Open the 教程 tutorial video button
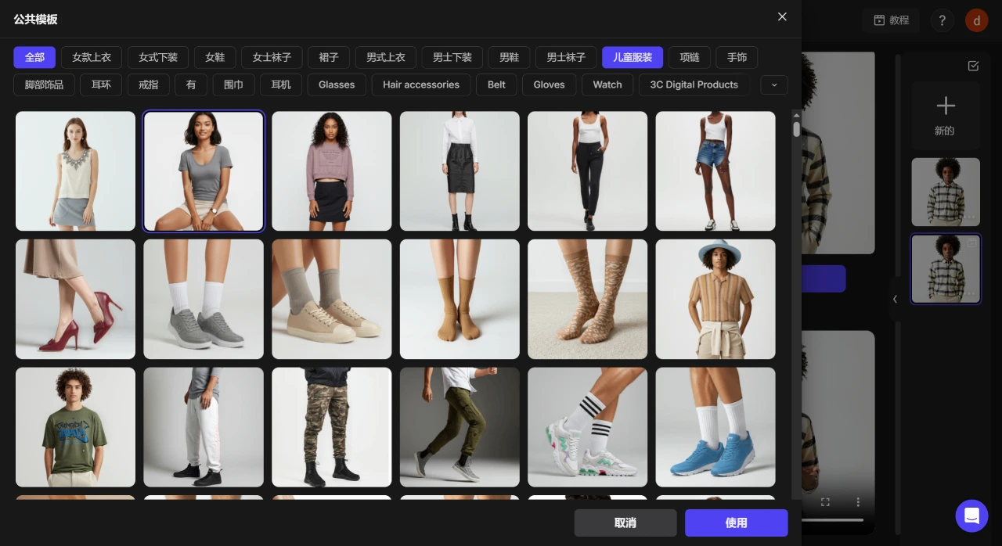 point(892,20)
